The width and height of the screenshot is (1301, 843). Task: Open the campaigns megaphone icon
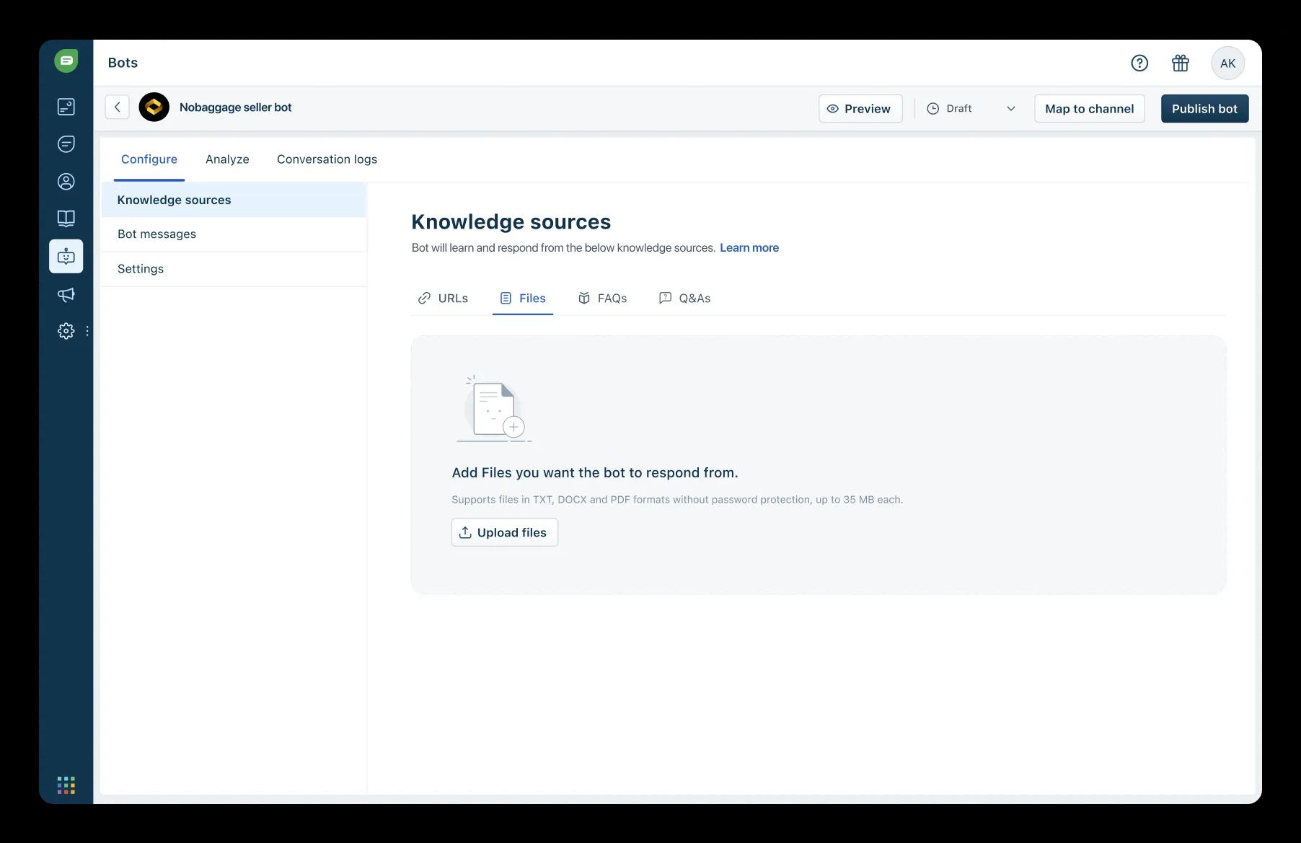point(66,294)
